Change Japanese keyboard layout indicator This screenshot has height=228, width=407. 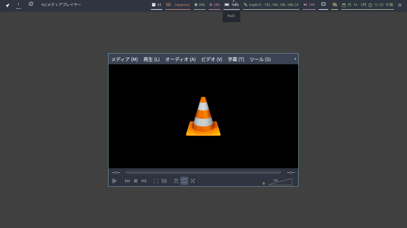coord(178,5)
